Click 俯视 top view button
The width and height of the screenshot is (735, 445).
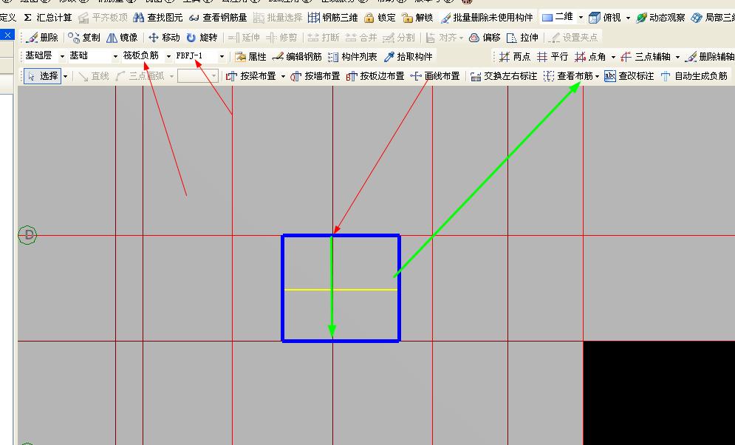(x=605, y=18)
